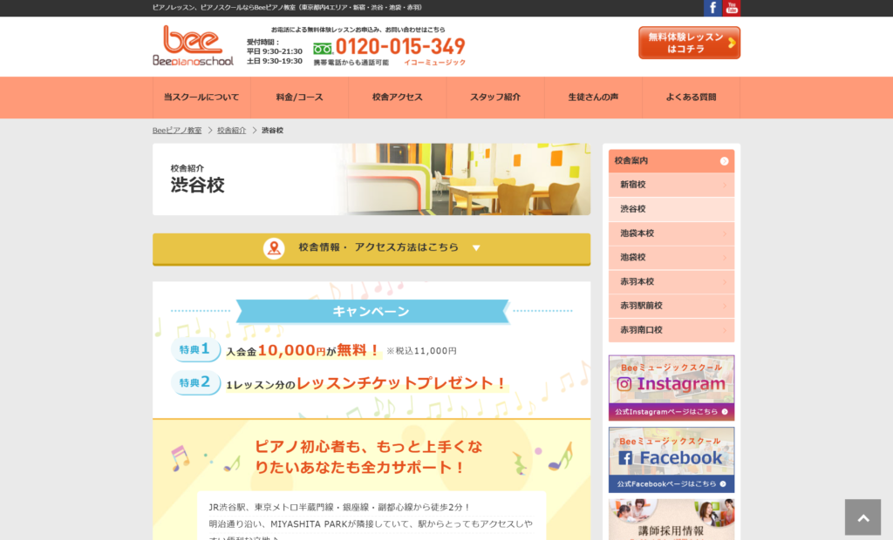Open よくある質問 menu

(x=692, y=98)
